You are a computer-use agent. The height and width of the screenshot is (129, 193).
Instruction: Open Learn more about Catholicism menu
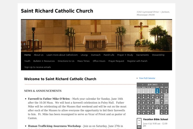click(x=62, y=55)
